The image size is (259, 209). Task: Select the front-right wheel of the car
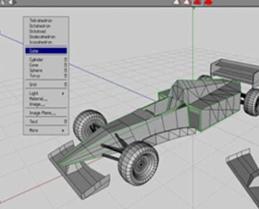click(138, 163)
